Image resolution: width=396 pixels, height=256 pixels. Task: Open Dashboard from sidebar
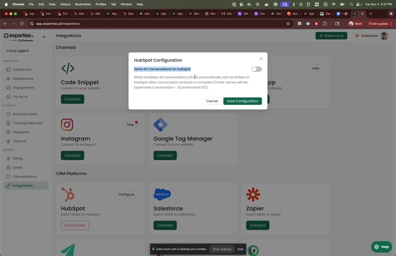pos(22,69)
